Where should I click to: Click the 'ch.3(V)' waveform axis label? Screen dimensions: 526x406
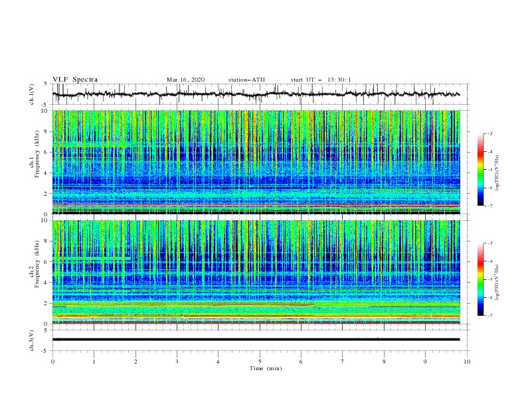(32, 340)
